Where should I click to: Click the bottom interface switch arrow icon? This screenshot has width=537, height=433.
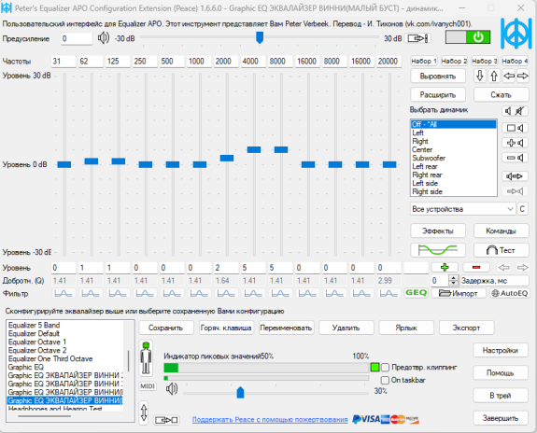(166, 420)
